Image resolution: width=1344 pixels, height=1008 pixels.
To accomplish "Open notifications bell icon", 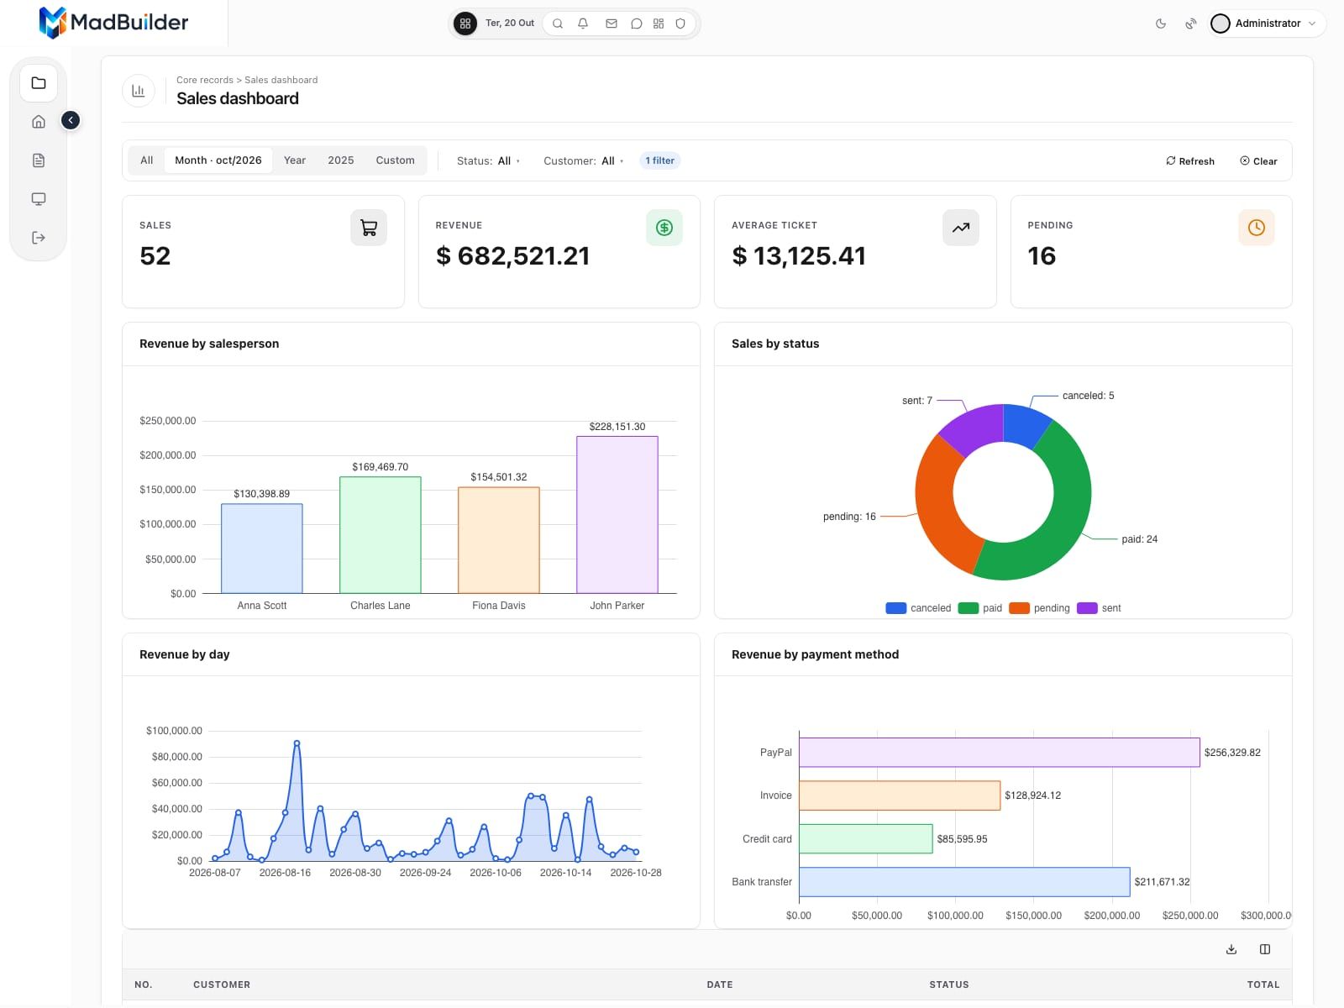I will click(583, 24).
